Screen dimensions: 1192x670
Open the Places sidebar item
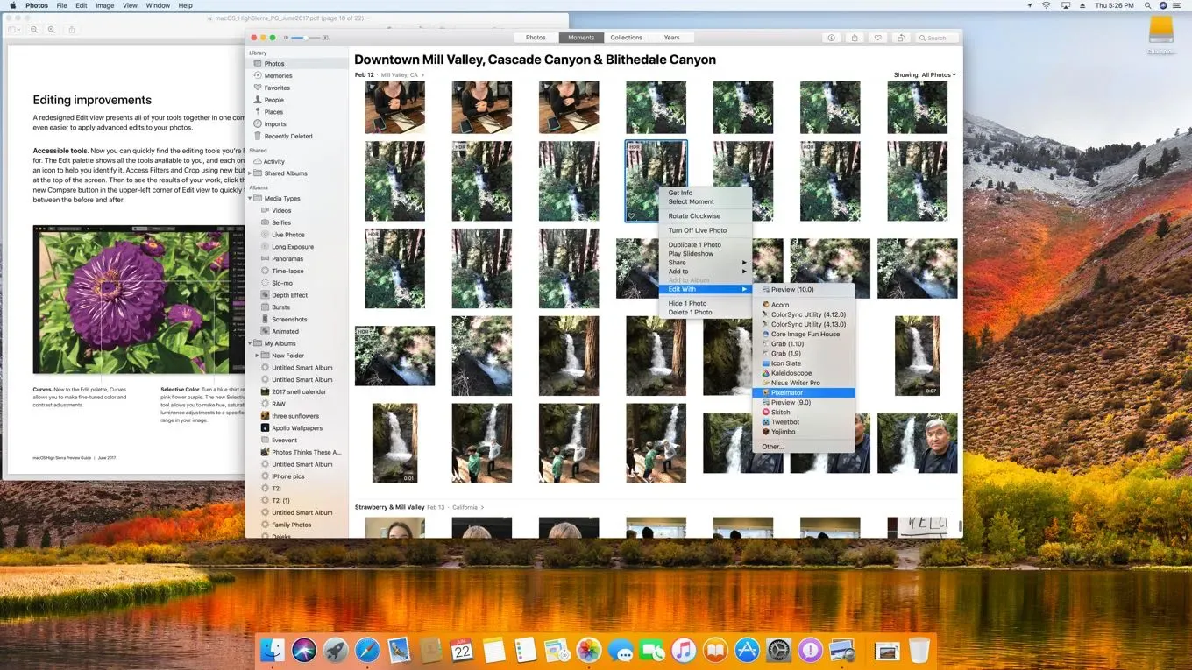tap(273, 112)
